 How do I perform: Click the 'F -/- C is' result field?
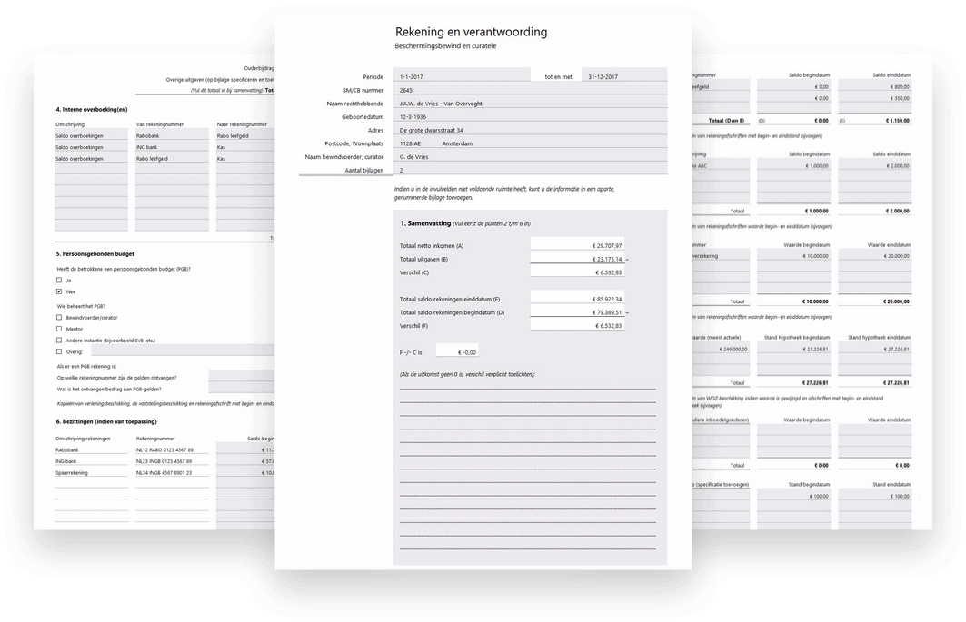click(457, 352)
